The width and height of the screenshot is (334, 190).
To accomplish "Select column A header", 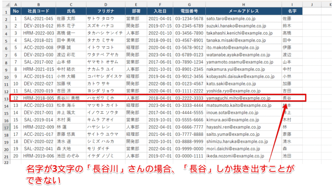I will (x=16, y=5).
